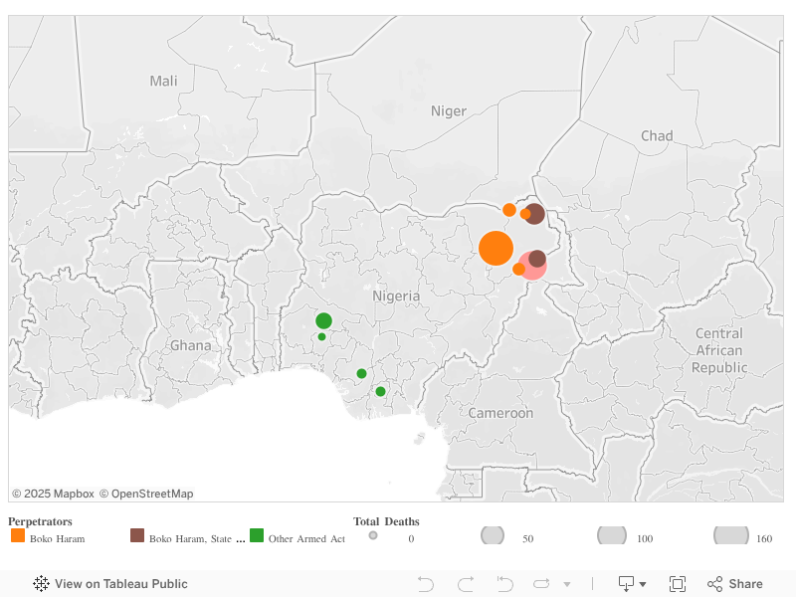The image size is (796, 597).
Task: Click the 100 deaths size legend circle
Action: [x=611, y=535]
